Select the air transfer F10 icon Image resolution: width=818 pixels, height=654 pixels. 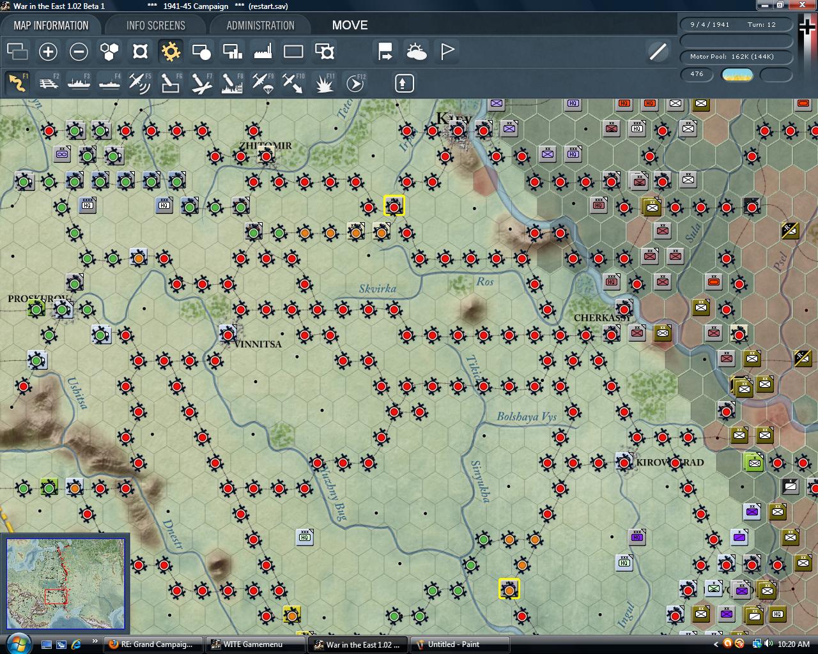tap(293, 83)
